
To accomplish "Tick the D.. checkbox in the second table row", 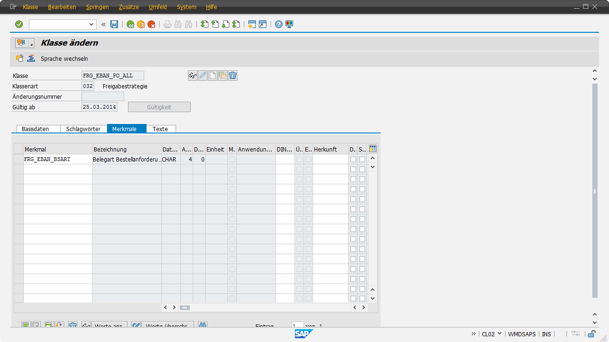I will pos(353,170).
